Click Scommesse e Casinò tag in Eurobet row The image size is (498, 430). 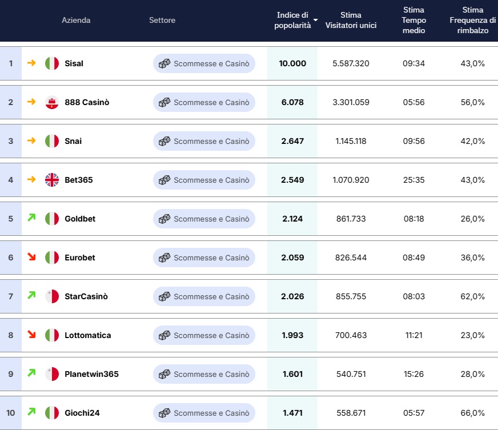click(204, 258)
